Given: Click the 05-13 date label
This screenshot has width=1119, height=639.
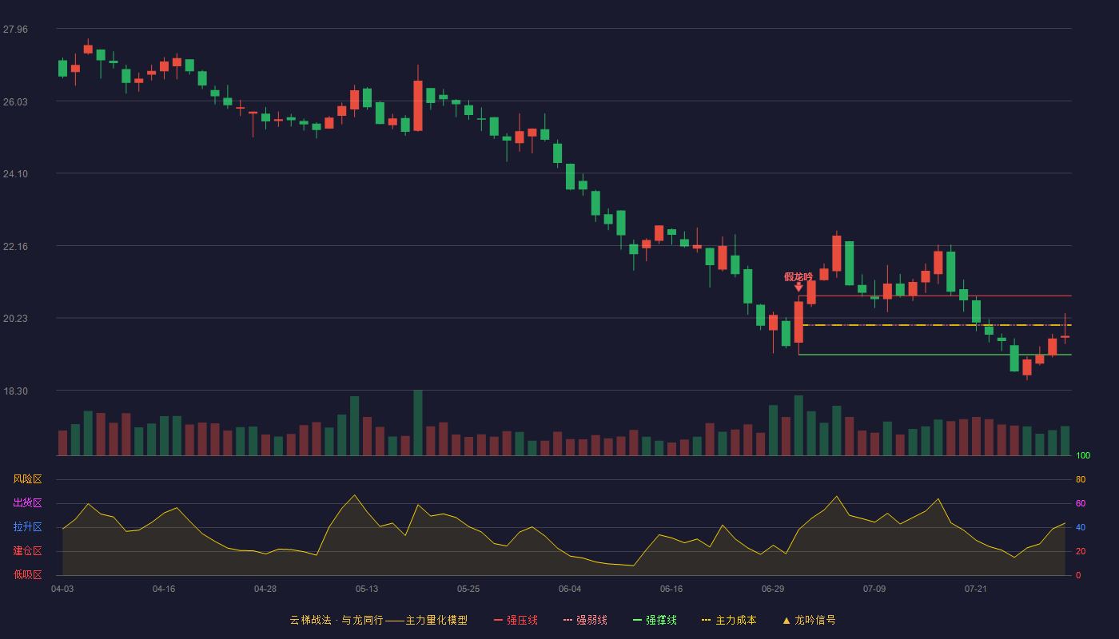Looking at the screenshot, I should 367,589.
